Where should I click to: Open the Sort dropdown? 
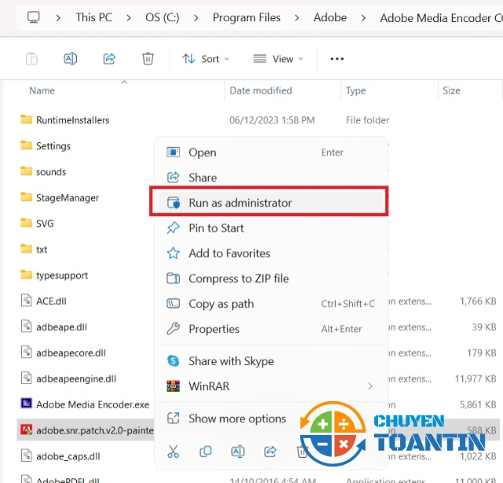(x=206, y=59)
